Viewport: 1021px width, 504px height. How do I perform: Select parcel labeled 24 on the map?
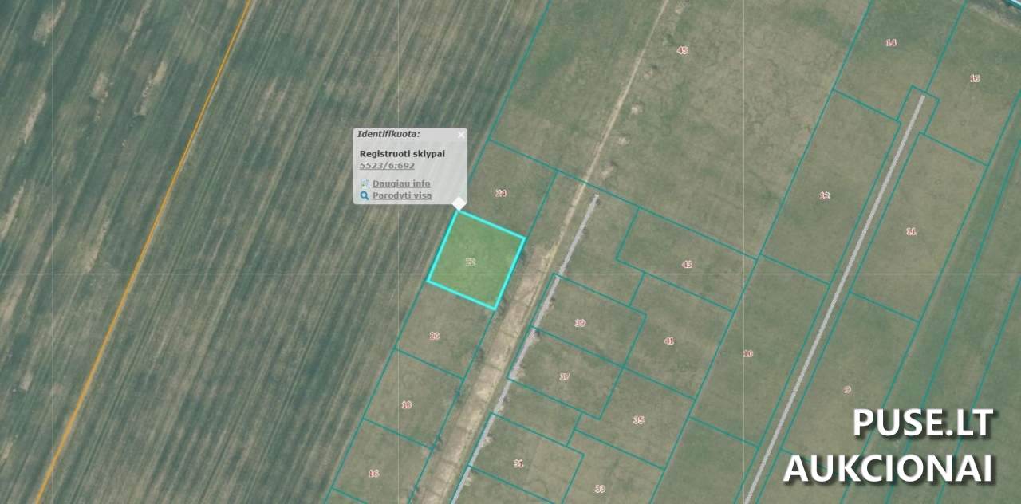(x=501, y=193)
